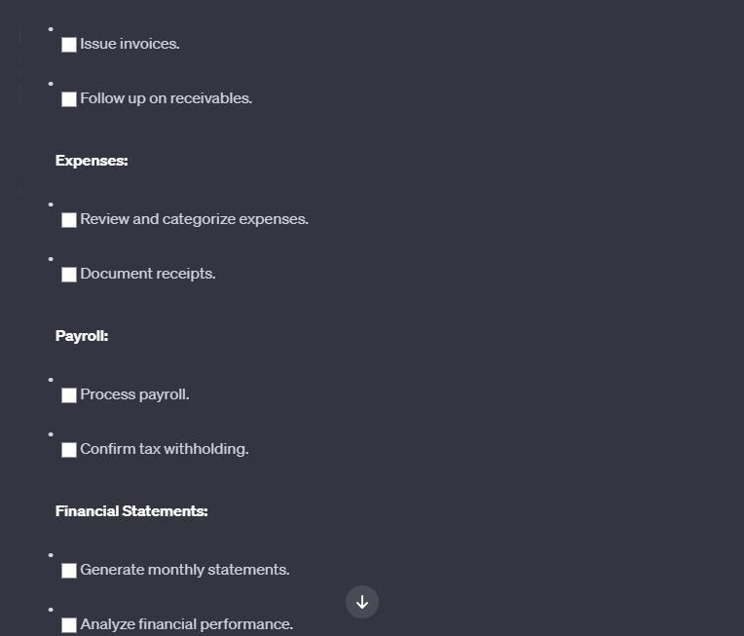Click the Expenses: heading
Viewport: 744px width, 636px height.
92,161
